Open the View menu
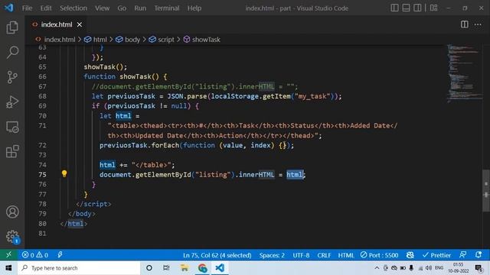The height and width of the screenshot is (275, 490). point(102,8)
